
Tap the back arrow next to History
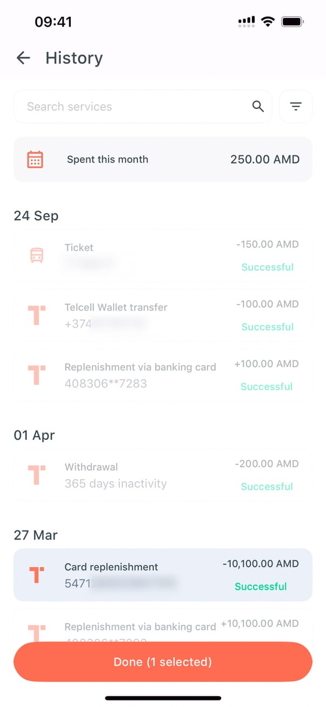pos(23,58)
